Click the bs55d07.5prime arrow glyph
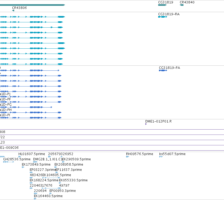224x200 pixels. (161, 157)
